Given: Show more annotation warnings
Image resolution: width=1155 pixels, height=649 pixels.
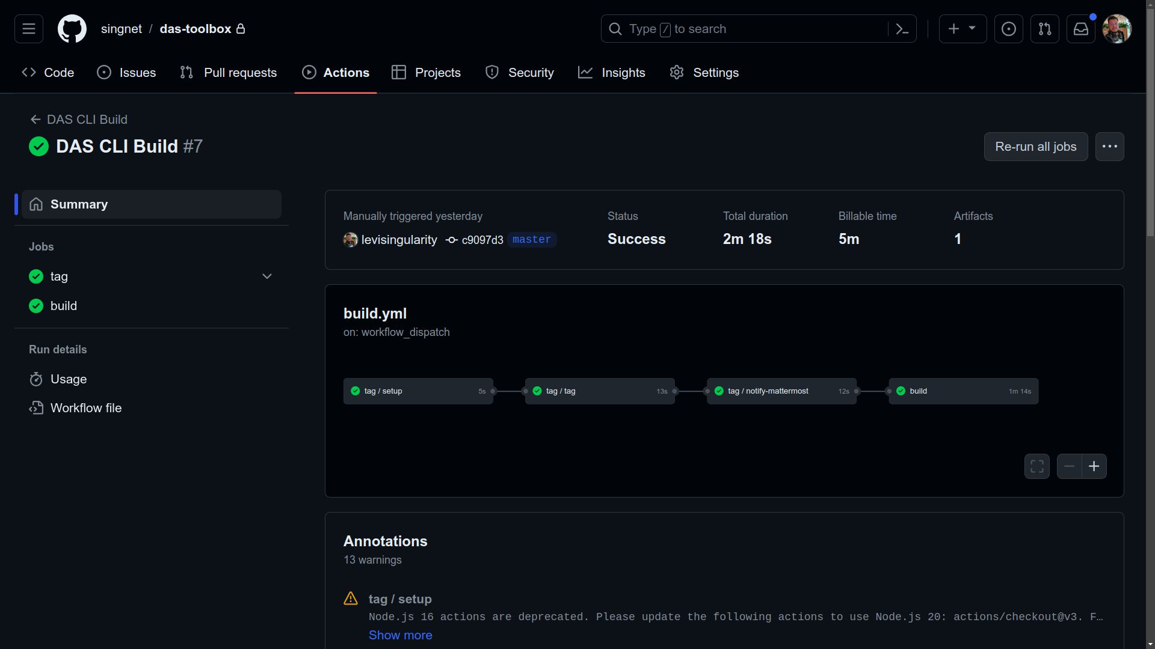Looking at the screenshot, I should 400,635.
